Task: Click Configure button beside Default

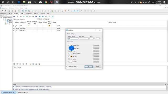Action: click(x=96, y=62)
